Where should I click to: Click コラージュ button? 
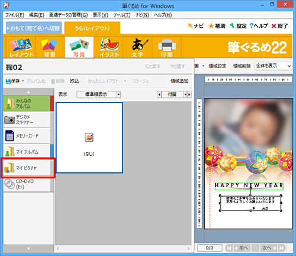click(140, 81)
